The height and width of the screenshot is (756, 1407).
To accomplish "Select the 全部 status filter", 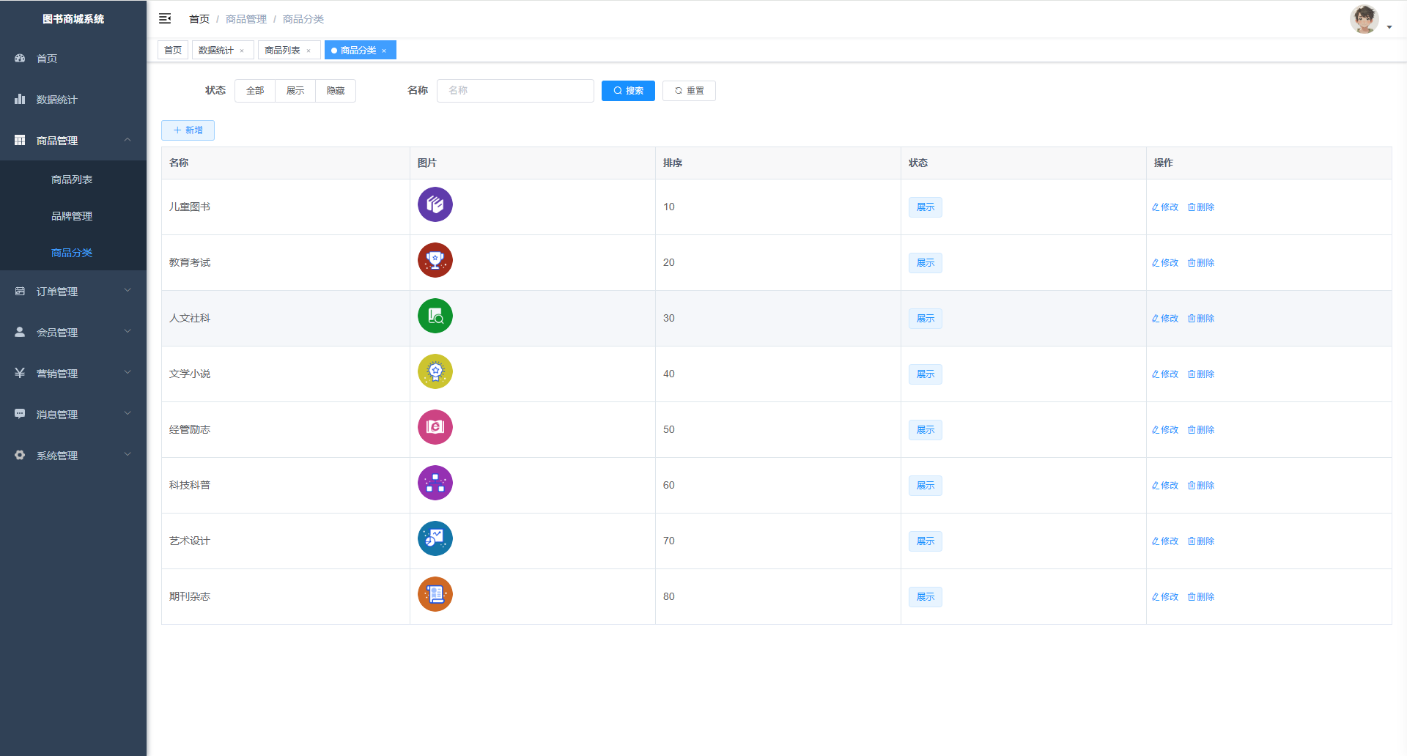I will point(255,91).
